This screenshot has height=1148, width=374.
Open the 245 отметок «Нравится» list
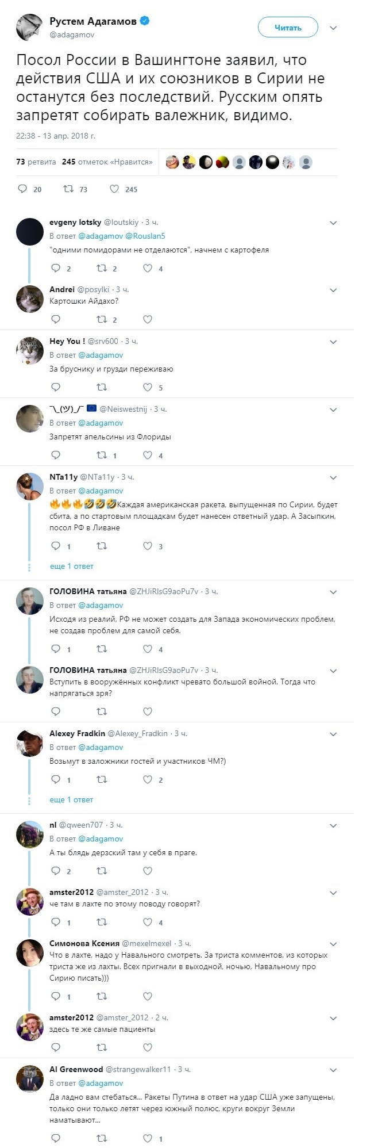click(x=106, y=163)
